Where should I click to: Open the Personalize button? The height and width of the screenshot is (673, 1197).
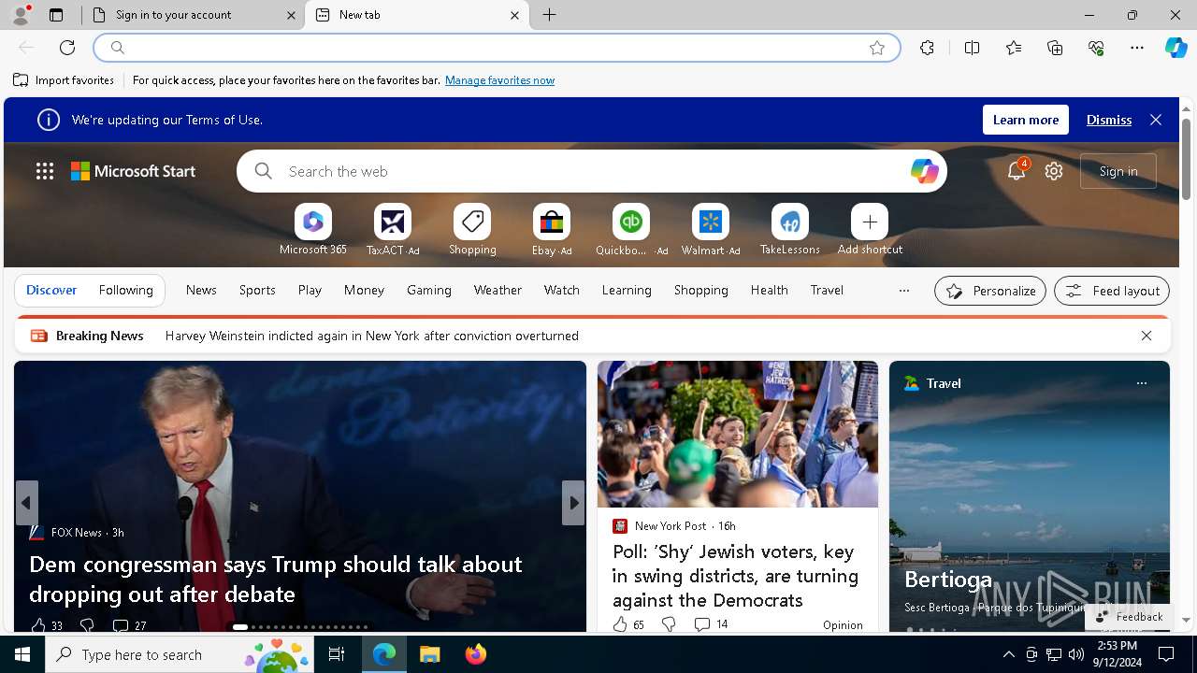tap(990, 291)
